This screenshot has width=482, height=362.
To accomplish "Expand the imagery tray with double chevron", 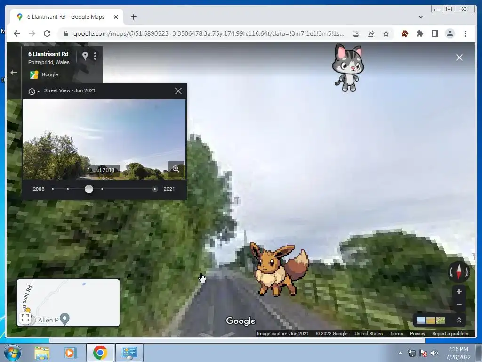I will (459, 320).
